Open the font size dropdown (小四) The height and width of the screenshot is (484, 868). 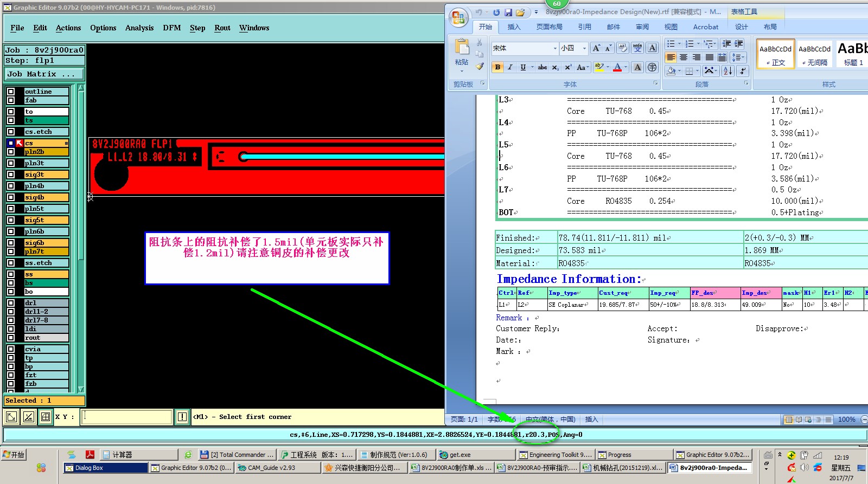point(584,48)
